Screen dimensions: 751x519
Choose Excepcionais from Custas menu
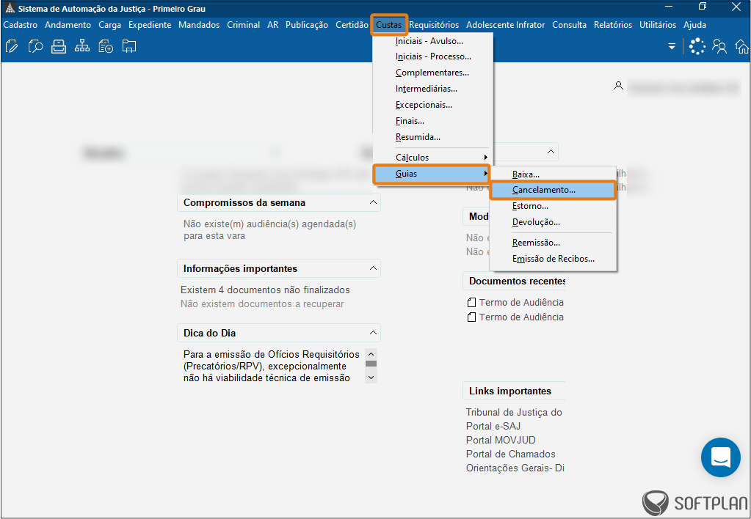coord(433,105)
